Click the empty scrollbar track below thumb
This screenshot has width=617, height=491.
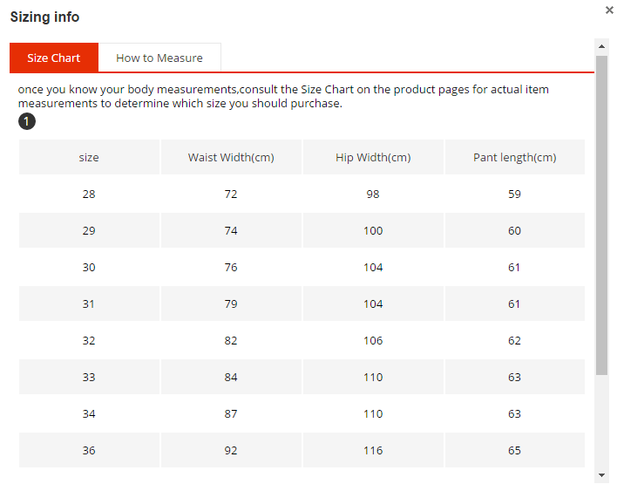tap(601, 421)
